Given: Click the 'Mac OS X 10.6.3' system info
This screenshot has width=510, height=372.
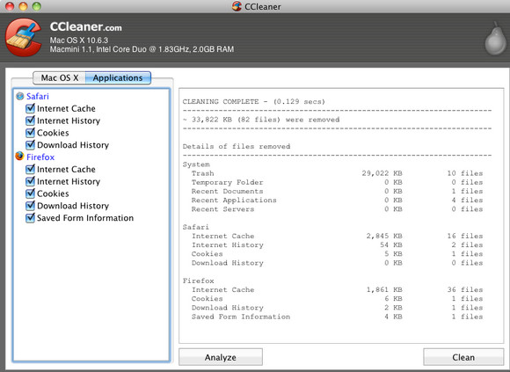Looking at the screenshot, I should coord(79,40).
